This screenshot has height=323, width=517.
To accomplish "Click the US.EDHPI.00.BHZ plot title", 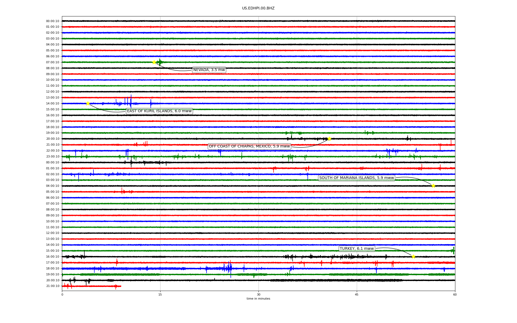I will (258, 8).
